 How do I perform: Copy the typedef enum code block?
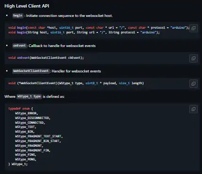194,109
